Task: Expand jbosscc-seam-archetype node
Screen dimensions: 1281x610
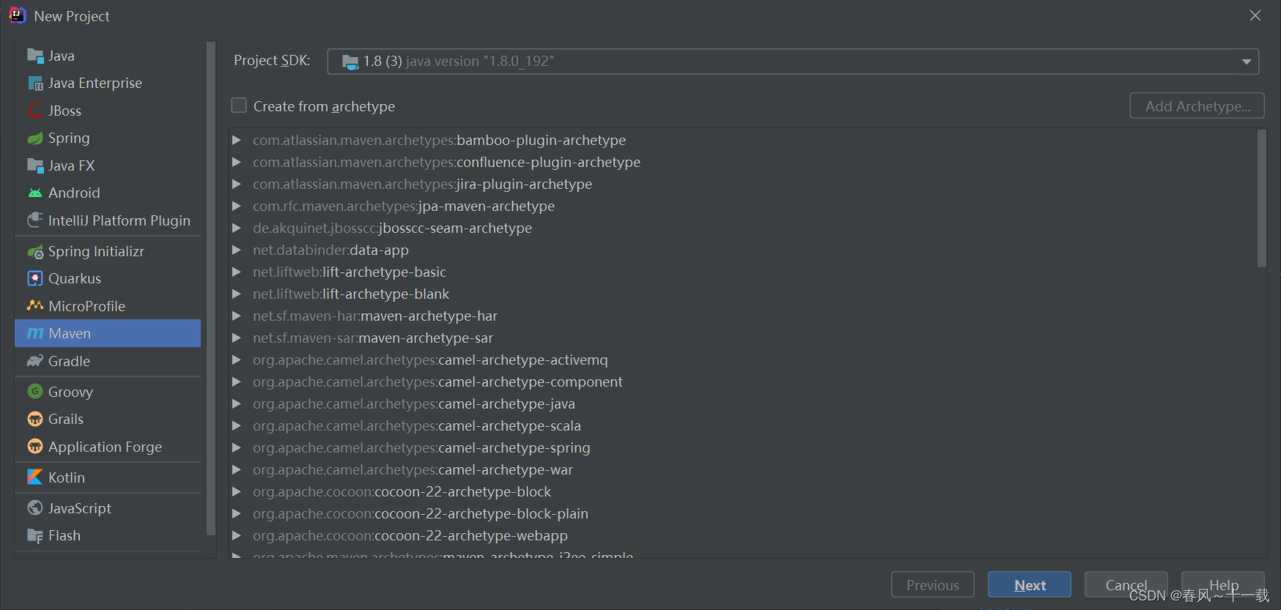Action: [x=237, y=228]
